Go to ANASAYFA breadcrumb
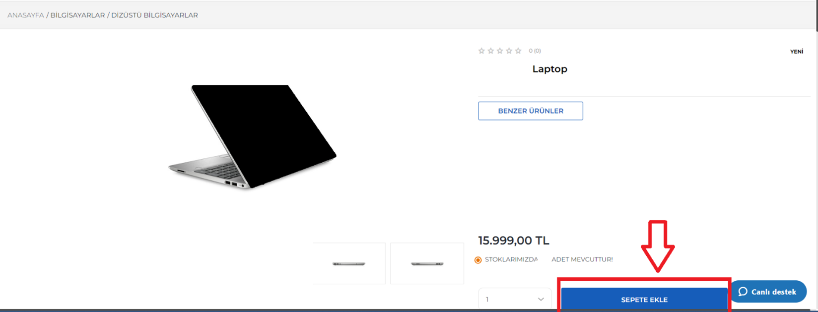Image resolution: width=818 pixels, height=312 pixels. click(x=26, y=15)
